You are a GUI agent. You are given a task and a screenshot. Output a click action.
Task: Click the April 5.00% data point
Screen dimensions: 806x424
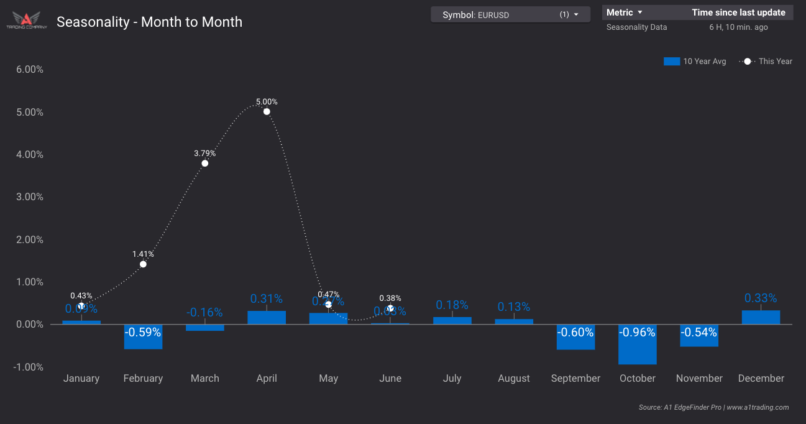click(267, 112)
